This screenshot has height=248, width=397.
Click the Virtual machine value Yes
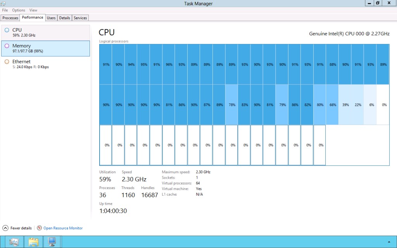point(199,189)
